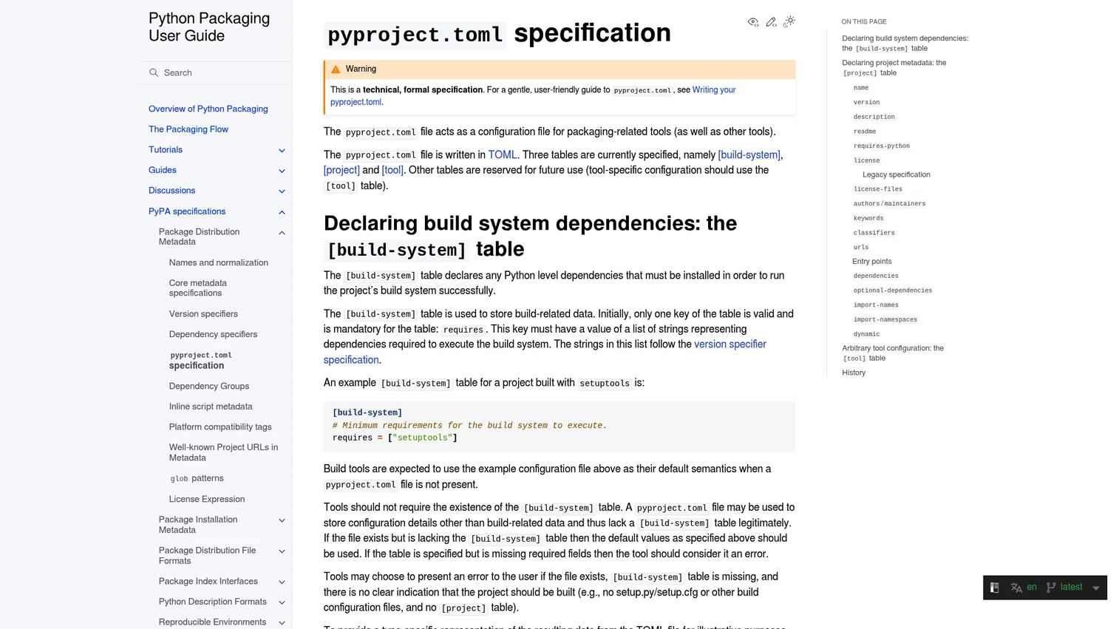This screenshot has width=1119, height=629.
Task: Jump to 'Arbitrary tool configuration' in TOC
Action: [x=893, y=353]
